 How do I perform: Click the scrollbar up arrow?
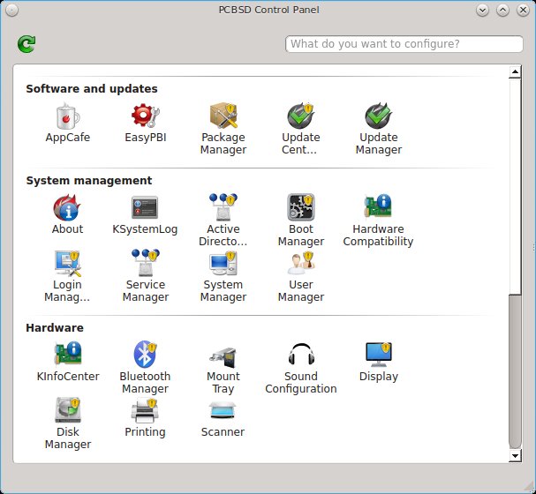tap(515, 72)
